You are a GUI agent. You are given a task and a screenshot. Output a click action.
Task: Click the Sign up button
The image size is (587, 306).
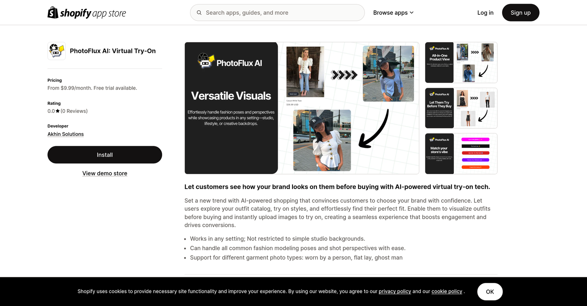click(520, 13)
